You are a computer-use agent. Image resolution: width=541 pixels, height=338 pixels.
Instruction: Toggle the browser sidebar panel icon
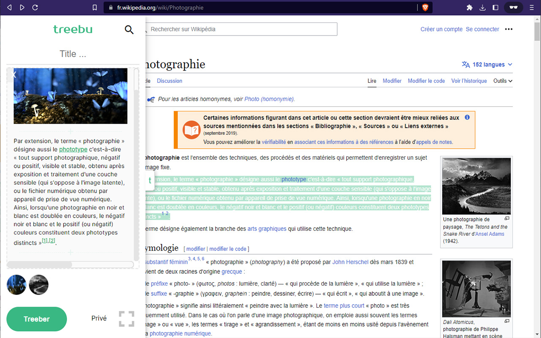496,8
